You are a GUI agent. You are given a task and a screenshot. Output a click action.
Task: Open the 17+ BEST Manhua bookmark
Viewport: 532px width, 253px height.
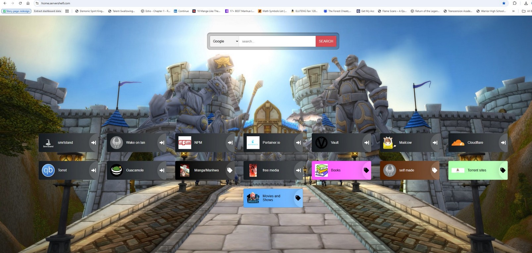[239, 11]
